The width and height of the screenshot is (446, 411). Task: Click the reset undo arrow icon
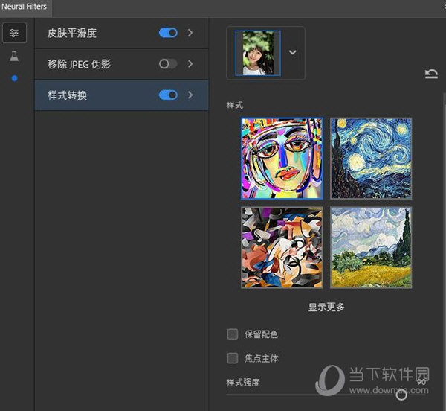(431, 74)
